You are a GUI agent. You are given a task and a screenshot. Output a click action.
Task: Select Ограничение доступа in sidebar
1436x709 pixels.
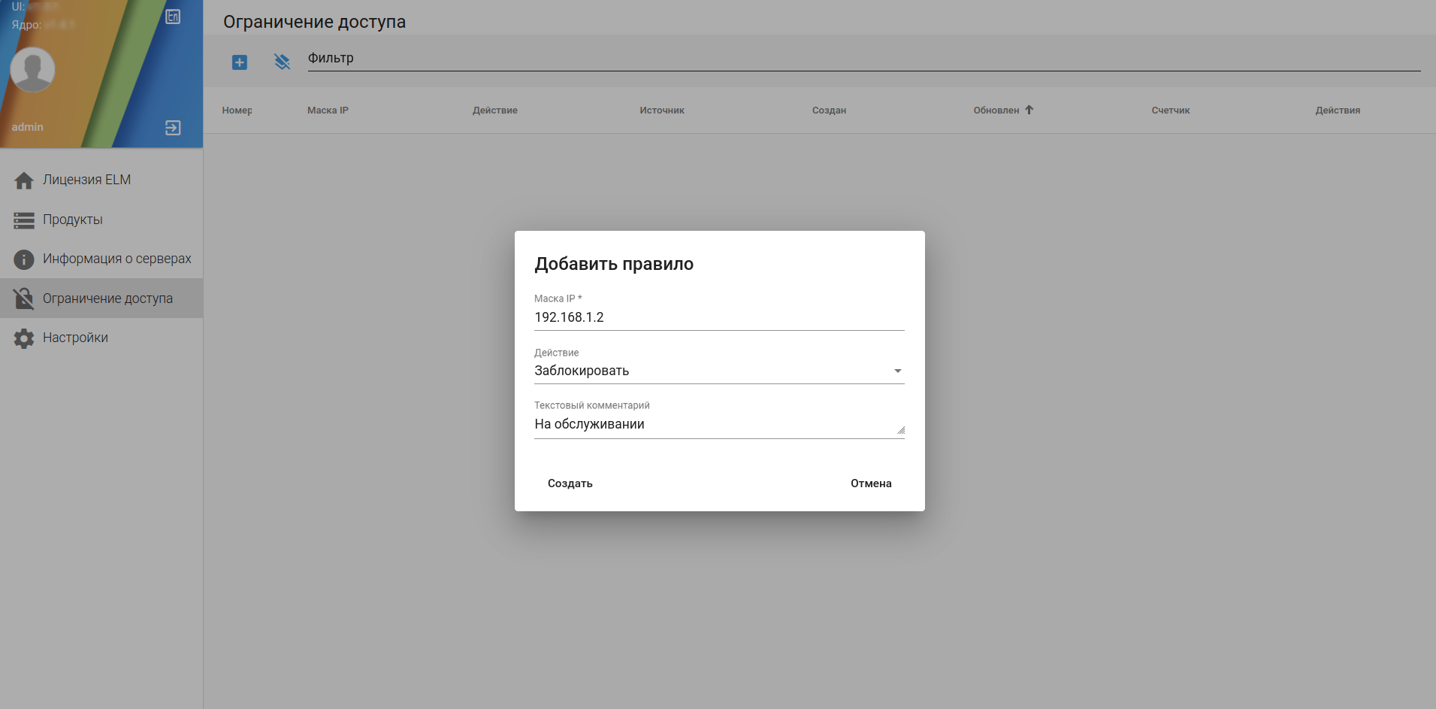(107, 298)
